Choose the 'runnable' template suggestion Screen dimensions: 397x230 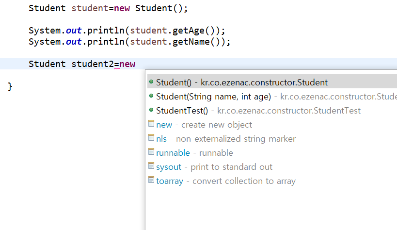pyautogui.click(x=272, y=153)
